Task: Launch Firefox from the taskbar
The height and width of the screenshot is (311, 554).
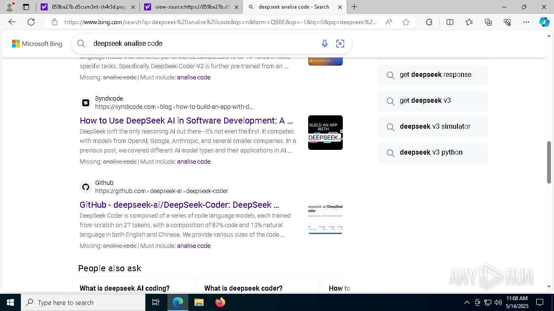Action: [x=220, y=302]
